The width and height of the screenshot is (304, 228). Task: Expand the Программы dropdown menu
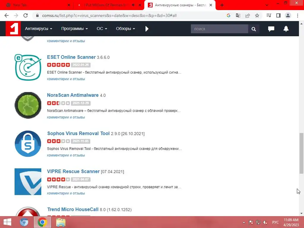tap(75, 29)
